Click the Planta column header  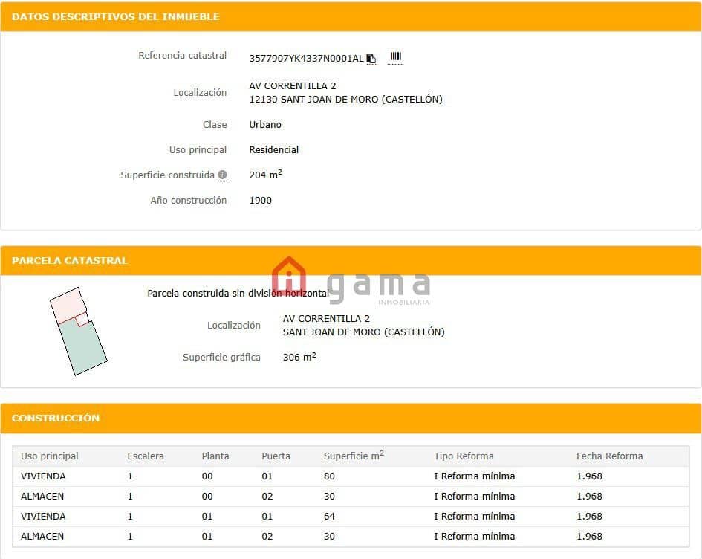click(215, 456)
